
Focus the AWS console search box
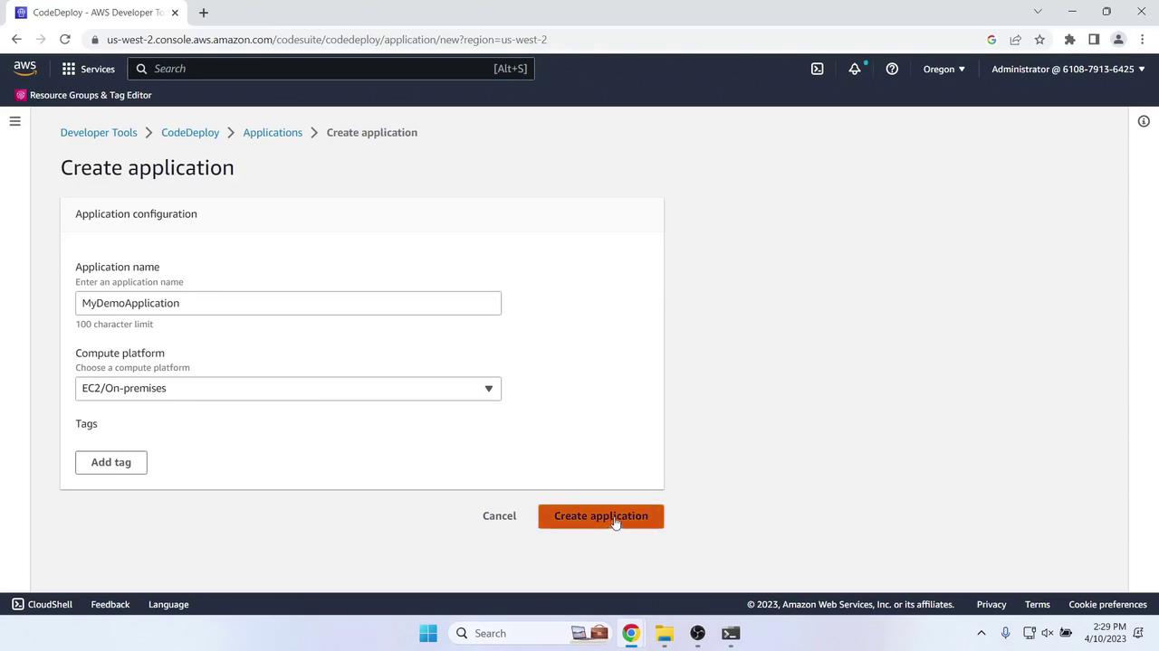click(x=331, y=69)
